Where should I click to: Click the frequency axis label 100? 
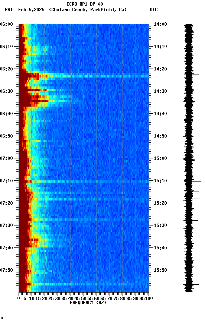coord(149,299)
